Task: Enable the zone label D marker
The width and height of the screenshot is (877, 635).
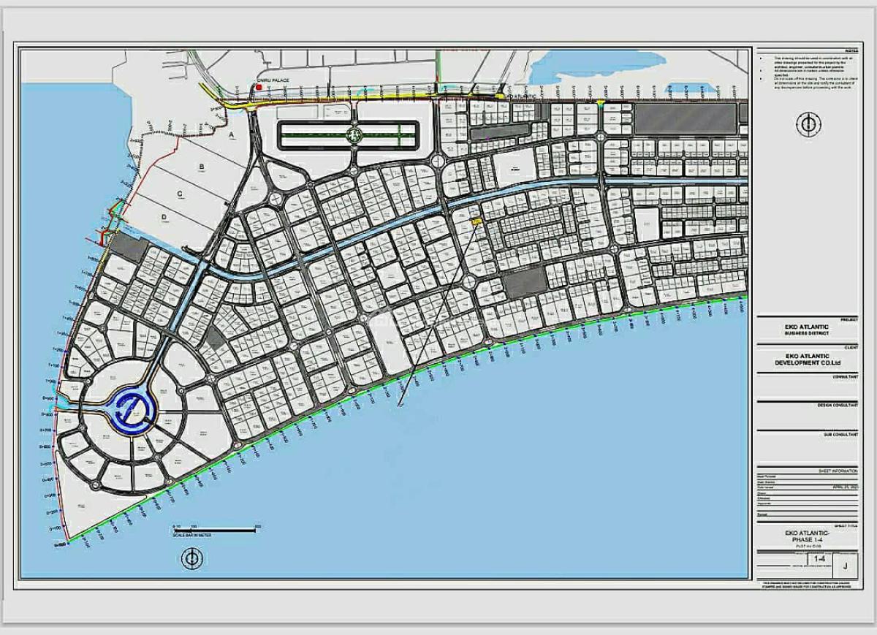Action: pos(165,217)
